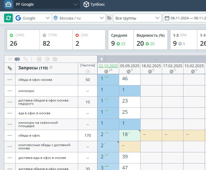Expand the Москва / ru region dropdown
Image resolution: width=206 pixels, height=170 pixels.
[79, 18]
